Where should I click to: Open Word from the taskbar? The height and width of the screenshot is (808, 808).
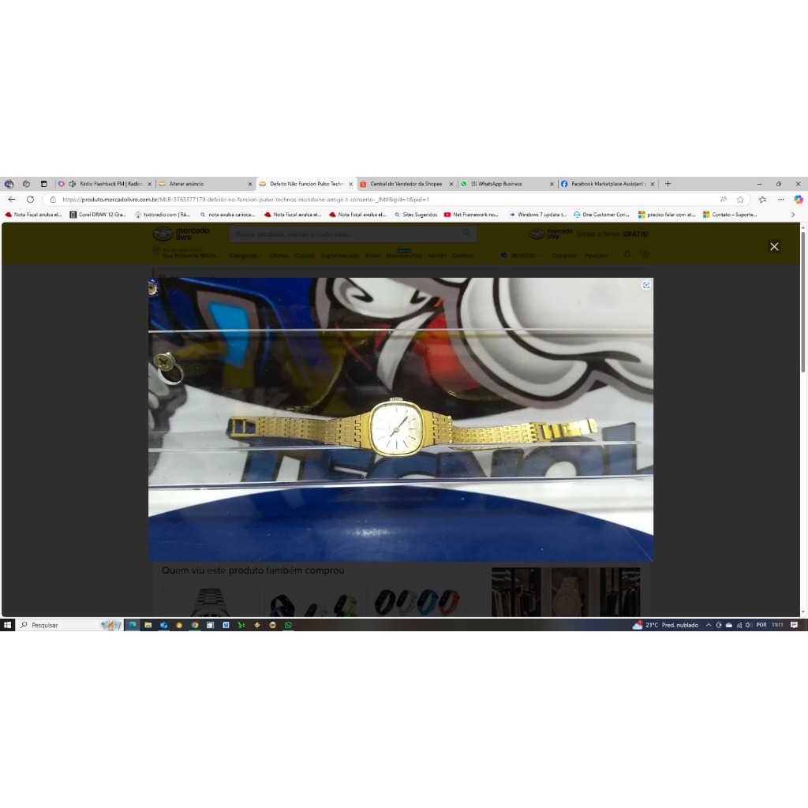(226, 625)
